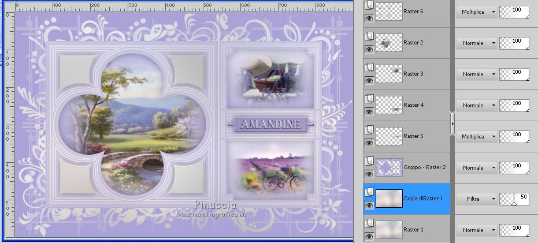Click the opacity slider of Gruppo - Raster 2
538x243 pixels.
point(514,168)
